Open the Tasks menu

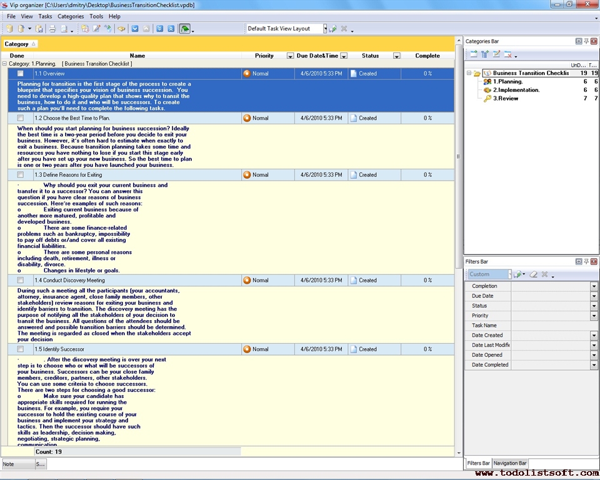(45, 16)
